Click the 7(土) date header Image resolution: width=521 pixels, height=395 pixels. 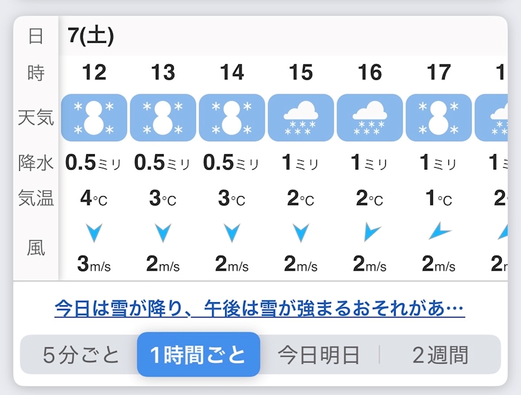coord(91,36)
